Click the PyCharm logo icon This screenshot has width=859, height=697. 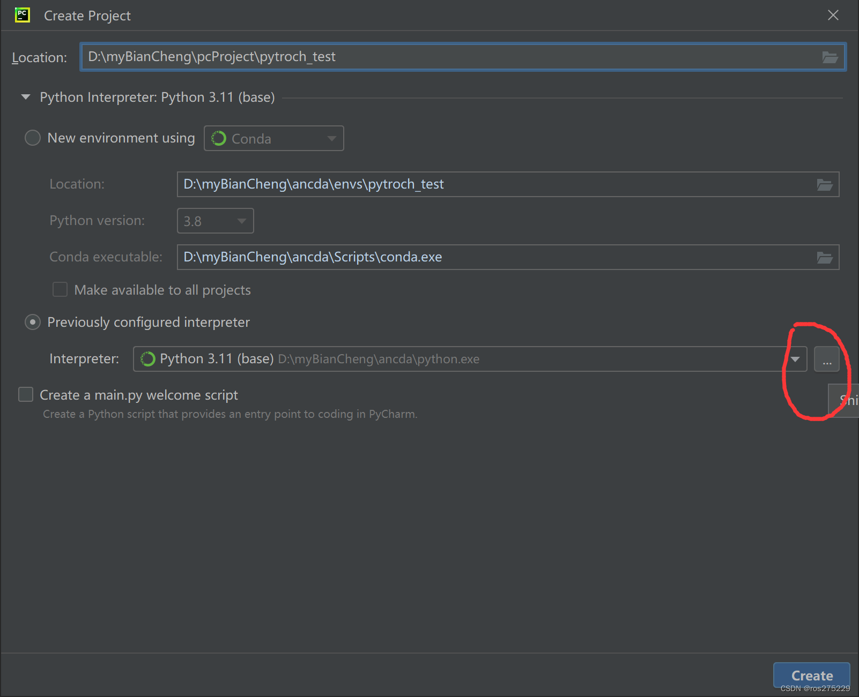tap(22, 15)
